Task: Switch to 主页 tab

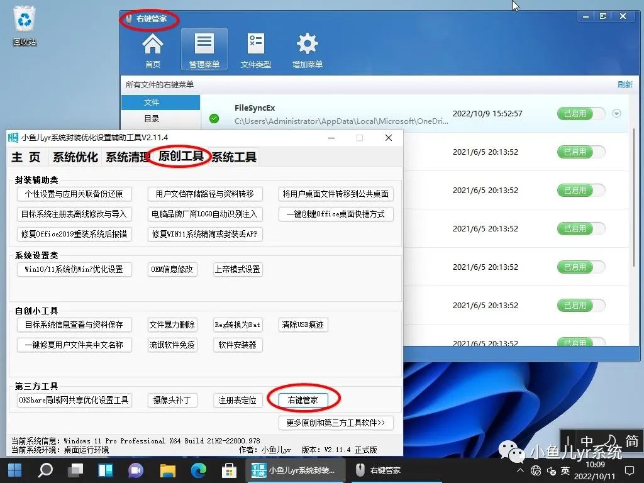Action: (x=26, y=157)
